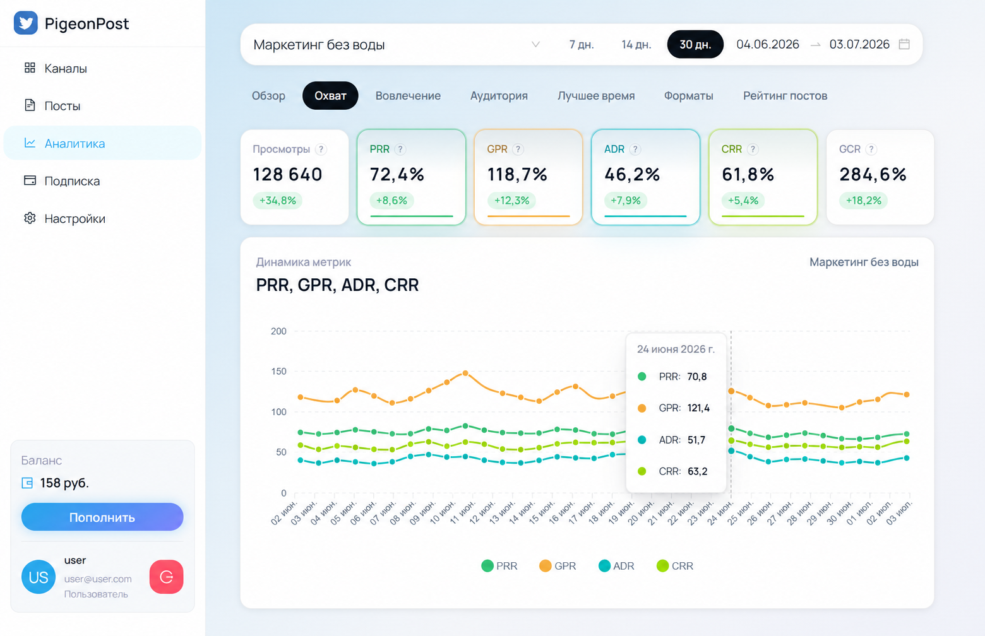The width and height of the screenshot is (985, 636).
Task: Open Подписка in the sidebar
Action: pos(102,180)
